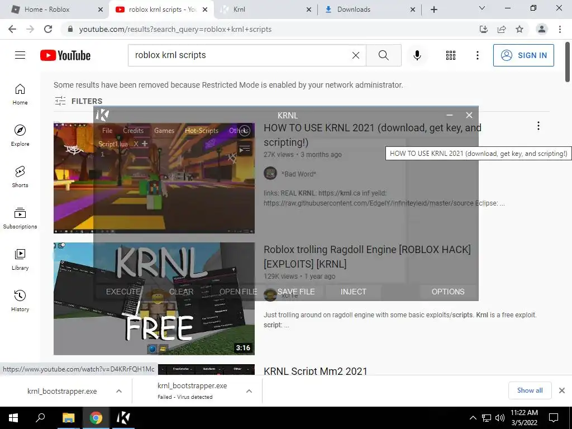
Task: Open the Chrome profile avatar icon
Action: [542, 29]
